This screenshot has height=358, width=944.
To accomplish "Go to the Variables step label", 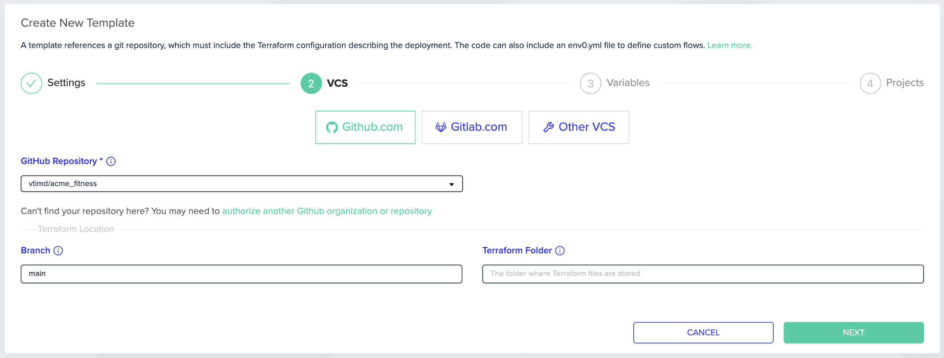I will [628, 83].
